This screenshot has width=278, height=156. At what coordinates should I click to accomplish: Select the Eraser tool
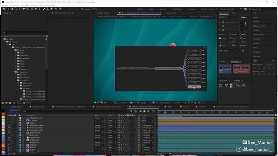coord(51,9)
